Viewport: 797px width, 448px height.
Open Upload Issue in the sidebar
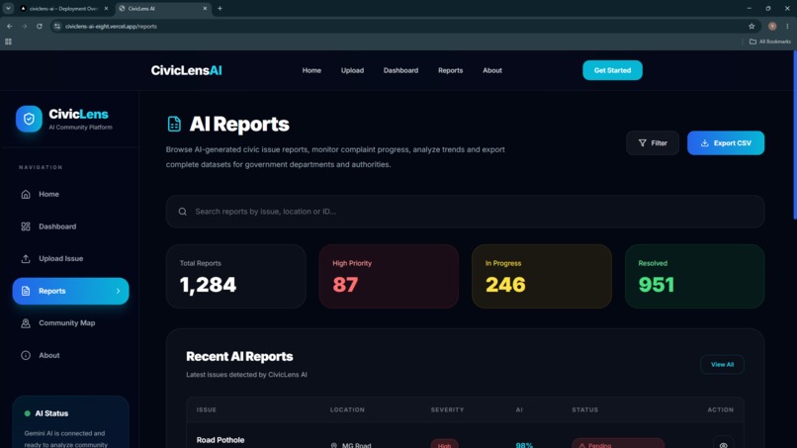[70, 258]
